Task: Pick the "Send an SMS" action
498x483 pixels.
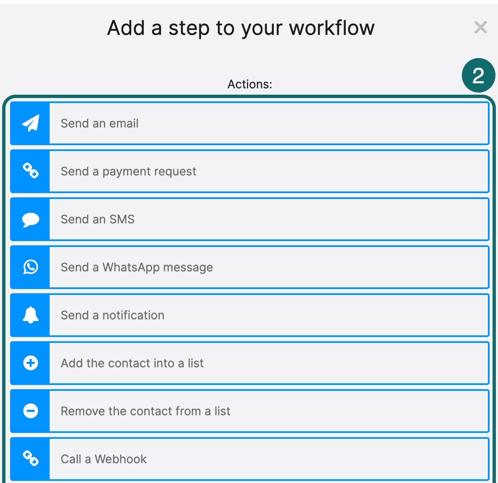Action: 98,219
